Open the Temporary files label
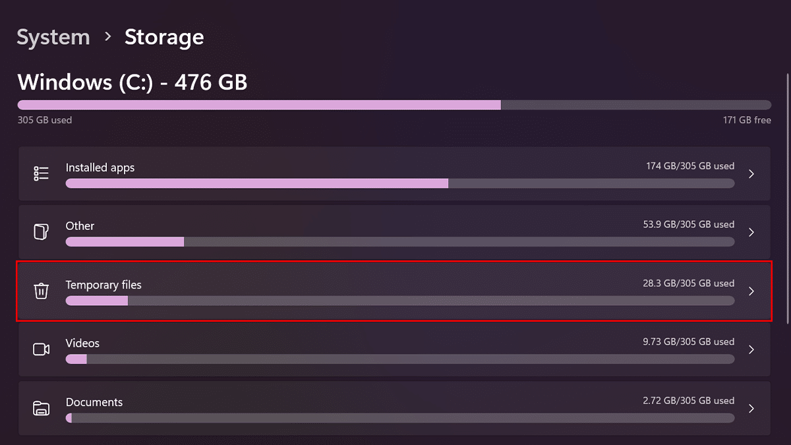This screenshot has width=791, height=445. coord(103,285)
